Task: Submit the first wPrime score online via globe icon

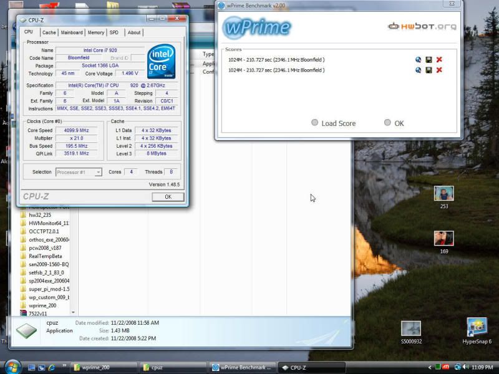Action: tap(418, 59)
